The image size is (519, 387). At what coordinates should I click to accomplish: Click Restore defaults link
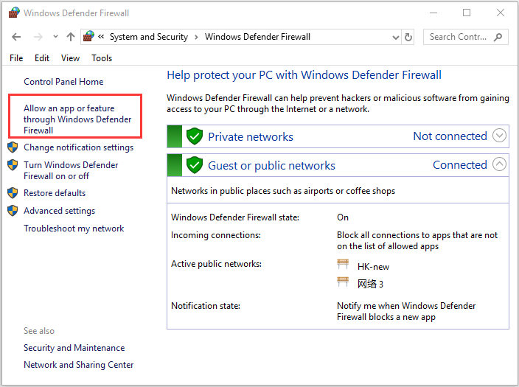[55, 193]
